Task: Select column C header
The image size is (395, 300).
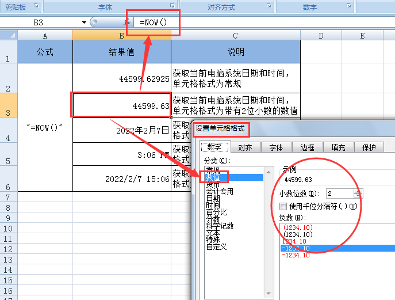Action: [x=236, y=36]
